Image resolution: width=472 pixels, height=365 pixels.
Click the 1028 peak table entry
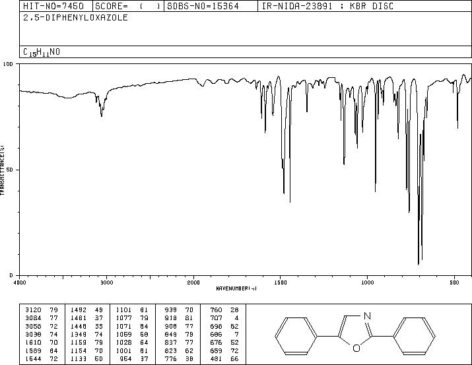(x=132, y=343)
